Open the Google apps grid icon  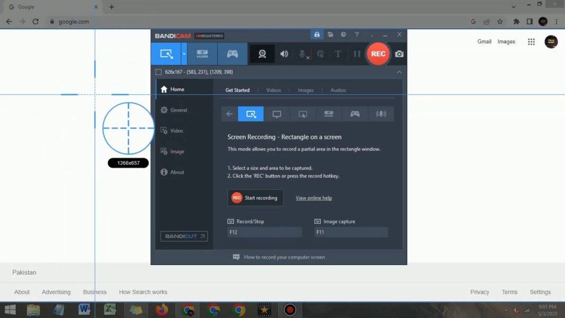pos(532,42)
